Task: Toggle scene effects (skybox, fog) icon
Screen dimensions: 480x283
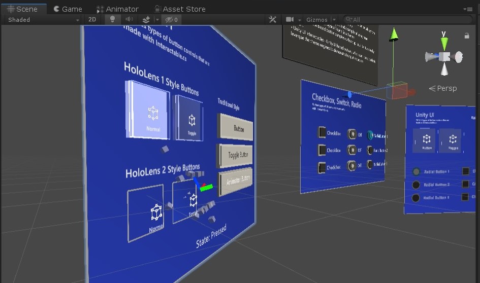Action: [146, 20]
